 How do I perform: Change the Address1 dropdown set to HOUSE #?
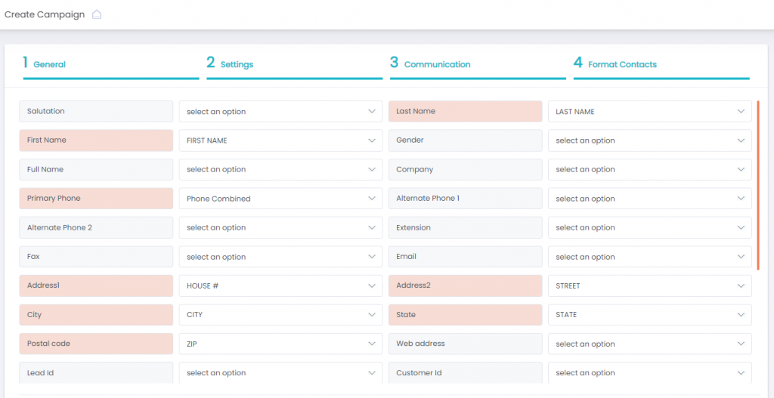tap(280, 286)
